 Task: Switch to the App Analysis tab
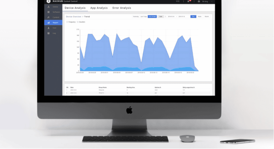pos(99,8)
